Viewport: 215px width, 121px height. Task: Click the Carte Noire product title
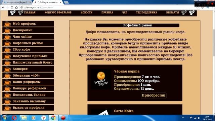pos(124,111)
